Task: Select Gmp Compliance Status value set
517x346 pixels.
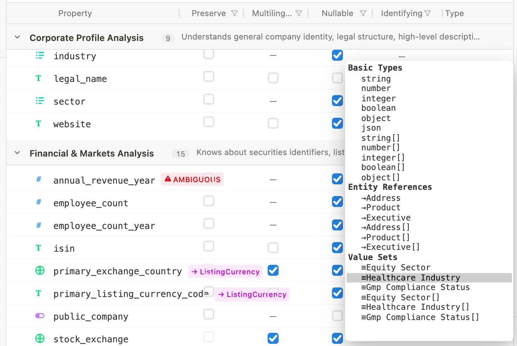Action: coord(415,287)
